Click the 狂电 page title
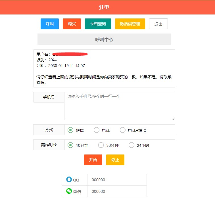This screenshot has width=215, height=211. click(x=104, y=7)
